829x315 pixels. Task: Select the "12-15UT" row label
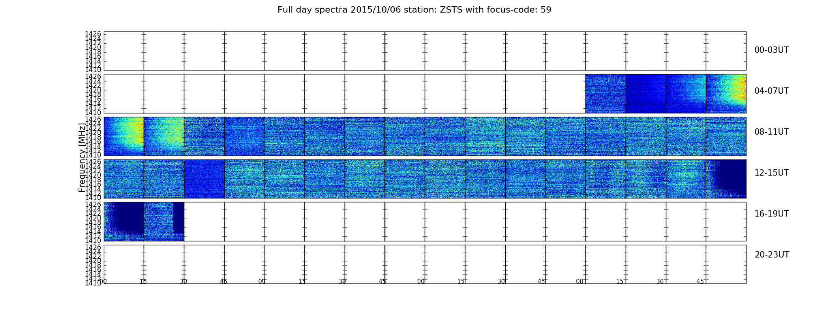tap(772, 173)
